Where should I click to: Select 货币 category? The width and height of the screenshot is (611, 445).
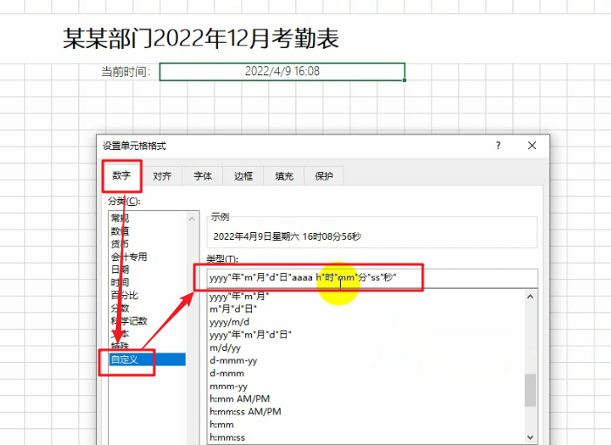click(120, 243)
